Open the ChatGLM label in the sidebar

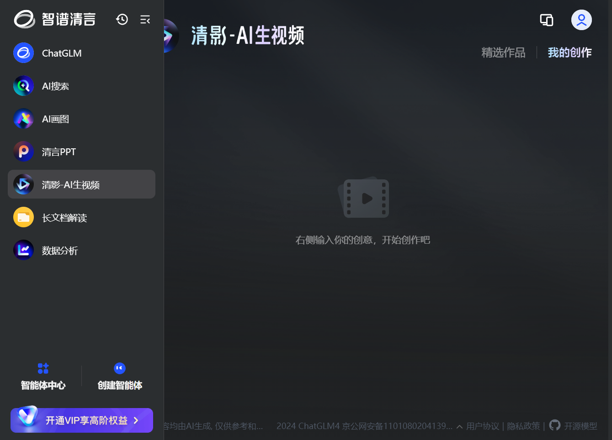(x=62, y=53)
